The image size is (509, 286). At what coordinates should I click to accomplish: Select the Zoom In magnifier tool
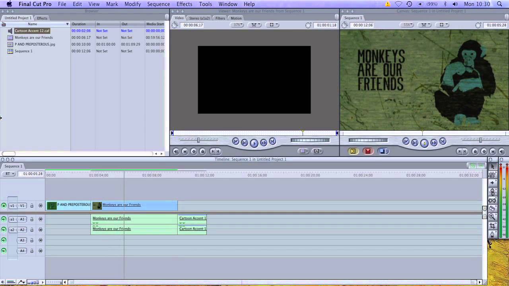click(492, 217)
